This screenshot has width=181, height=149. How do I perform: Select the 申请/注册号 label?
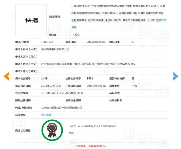[22, 42]
